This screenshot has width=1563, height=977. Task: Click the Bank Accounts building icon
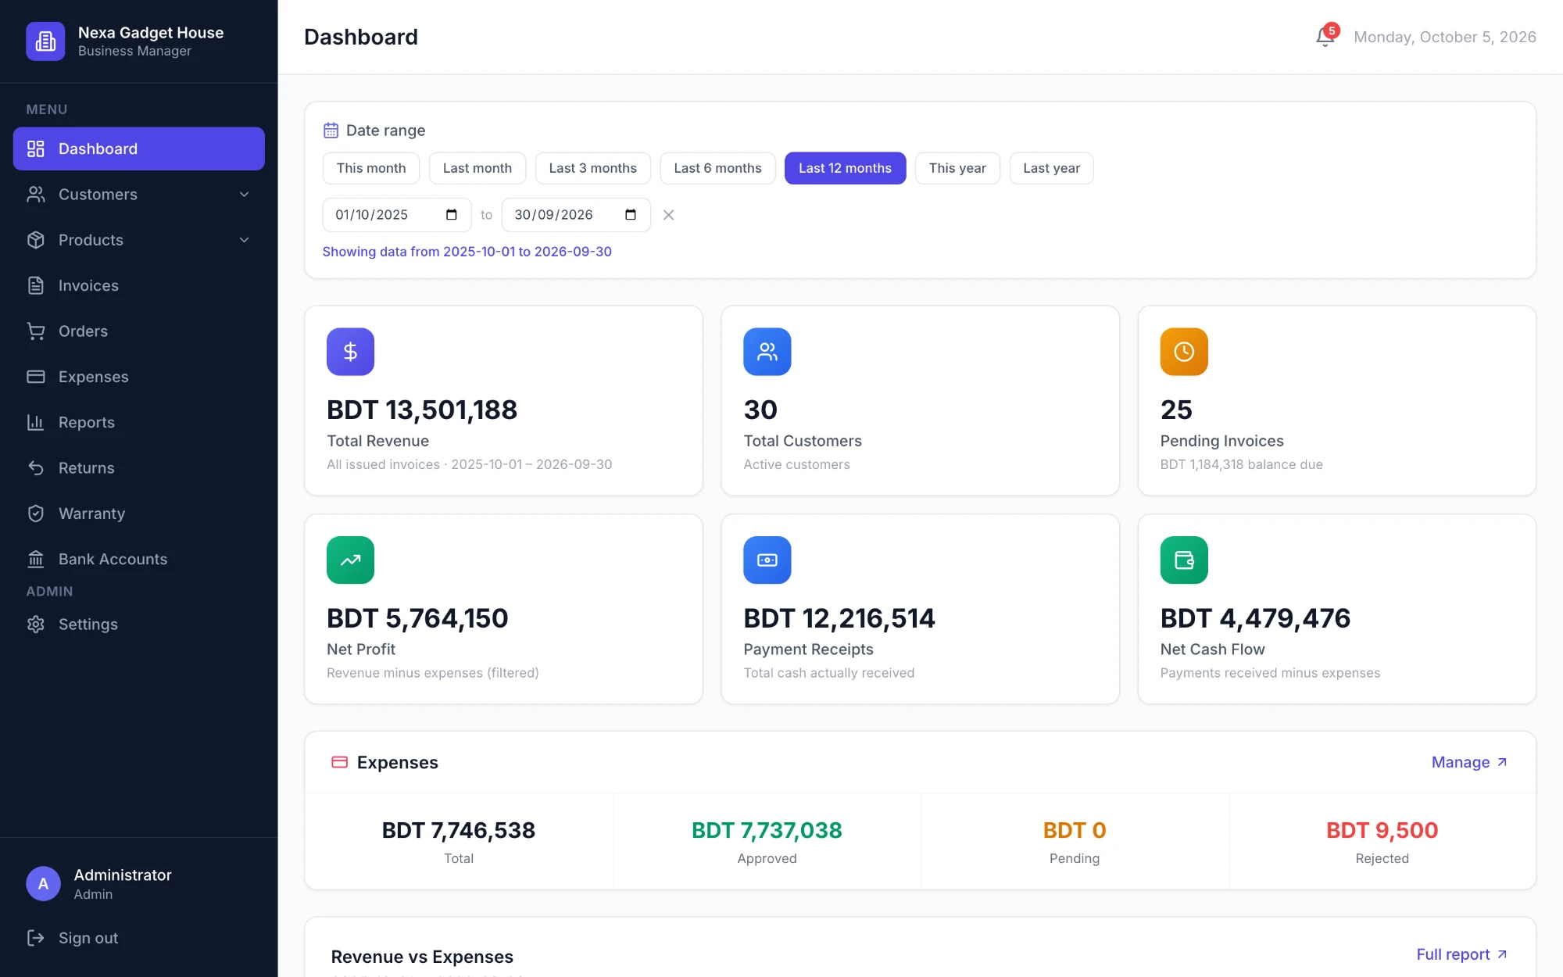coord(36,559)
